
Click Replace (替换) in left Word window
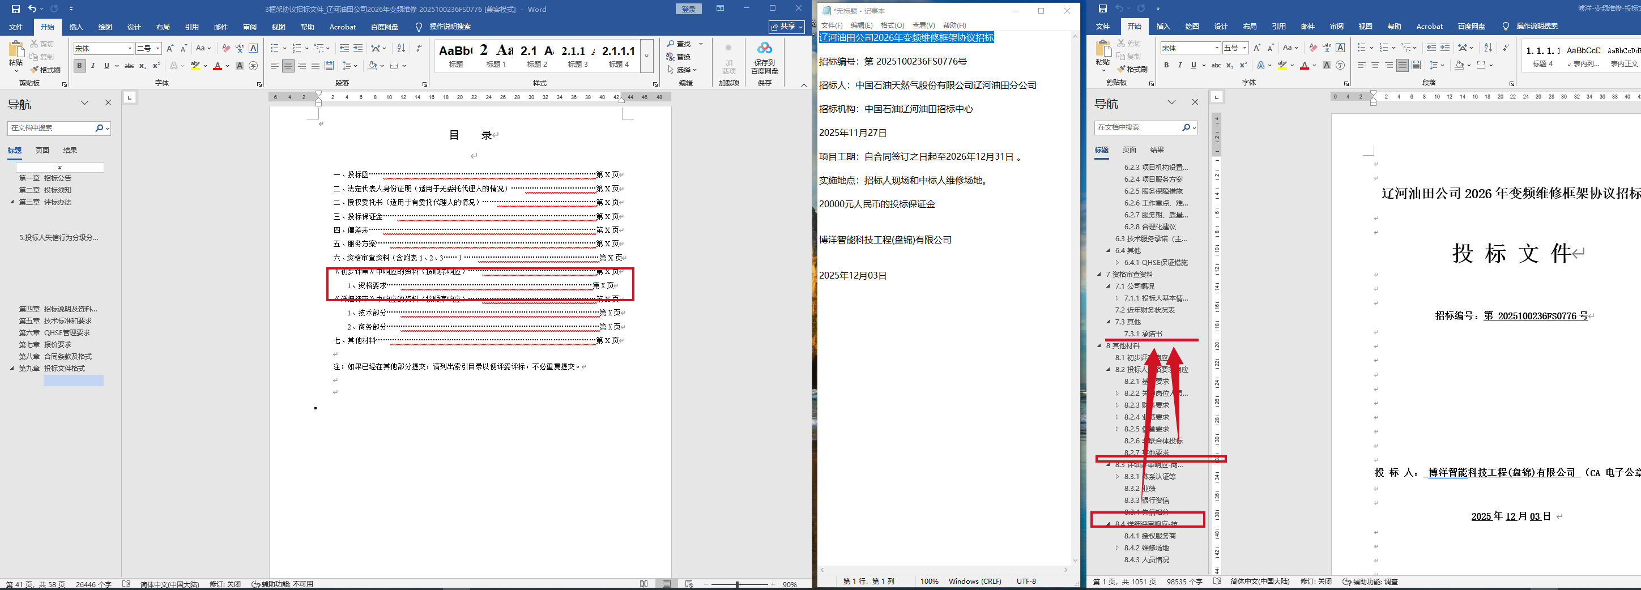[x=679, y=57]
